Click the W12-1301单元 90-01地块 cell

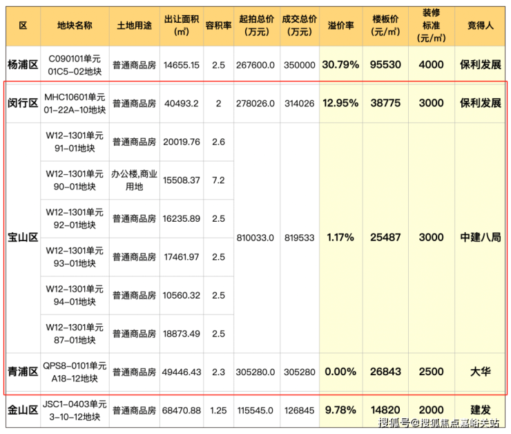[x=74, y=180]
